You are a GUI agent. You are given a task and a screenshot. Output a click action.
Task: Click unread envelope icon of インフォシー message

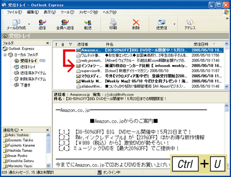[78, 66]
